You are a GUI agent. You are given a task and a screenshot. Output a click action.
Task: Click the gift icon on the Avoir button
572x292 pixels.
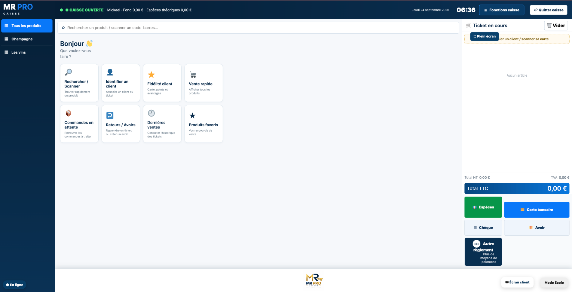[531, 228]
